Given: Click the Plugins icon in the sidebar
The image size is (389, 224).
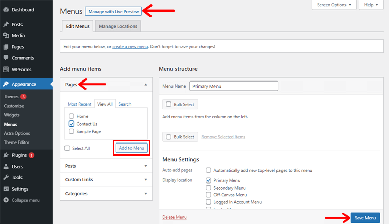Looking at the screenshot, I should point(6,155).
